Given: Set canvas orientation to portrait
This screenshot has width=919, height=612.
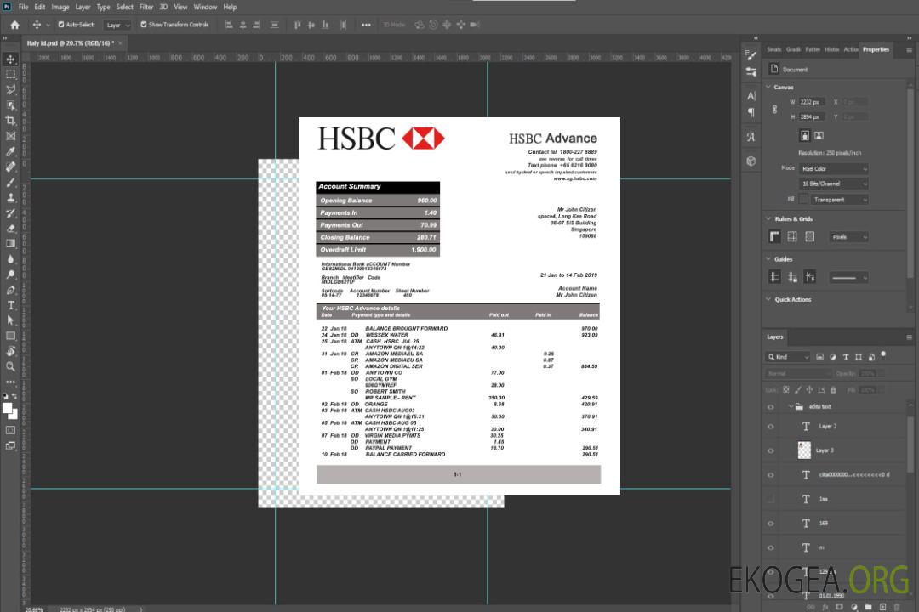Looking at the screenshot, I should [x=805, y=136].
